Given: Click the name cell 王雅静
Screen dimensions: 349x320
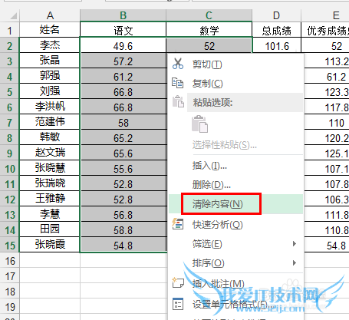Looking at the screenshot, I should point(50,199).
